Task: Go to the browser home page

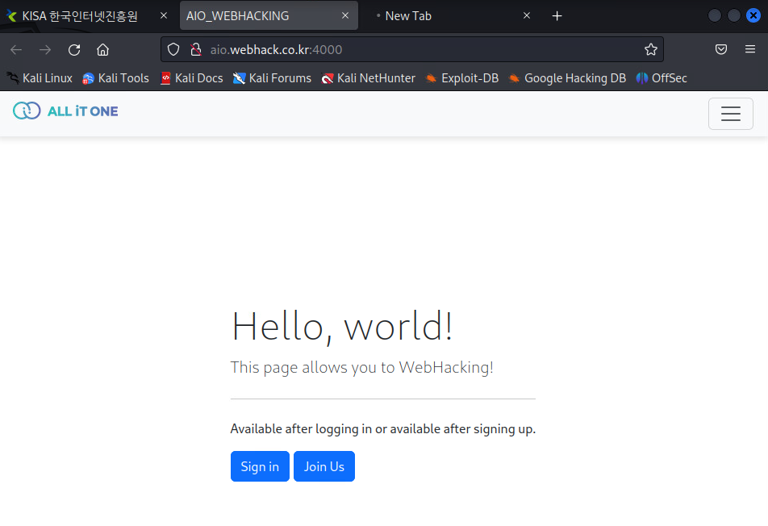Action: [103, 49]
